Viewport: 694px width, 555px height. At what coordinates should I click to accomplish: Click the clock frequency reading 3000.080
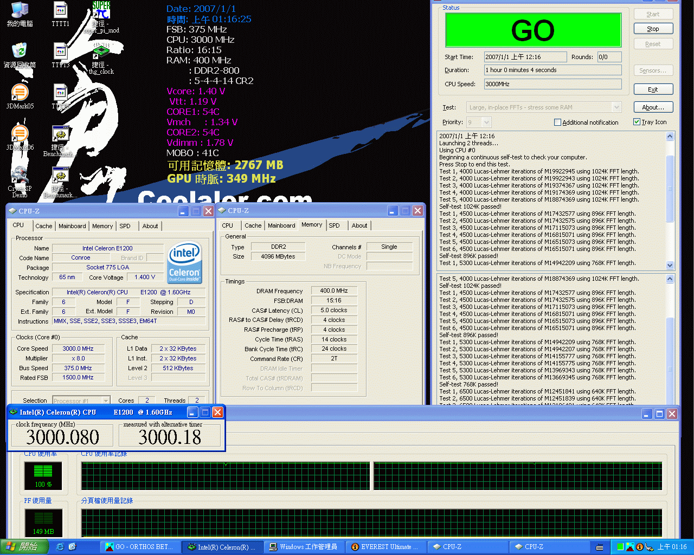coord(63,437)
